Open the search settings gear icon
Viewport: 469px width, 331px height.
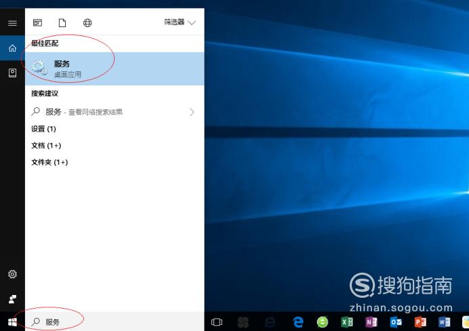point(12,274)
